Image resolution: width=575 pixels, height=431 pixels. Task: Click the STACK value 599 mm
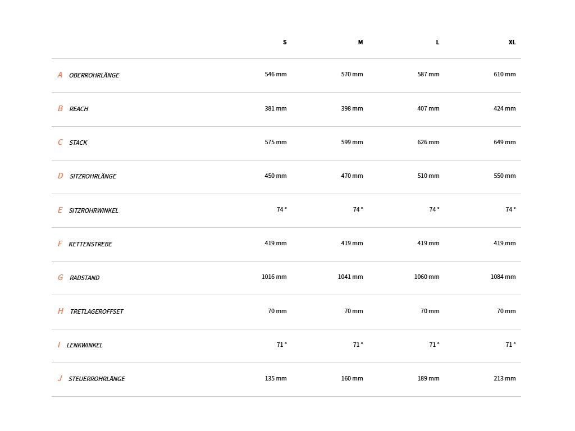[352, 142]
